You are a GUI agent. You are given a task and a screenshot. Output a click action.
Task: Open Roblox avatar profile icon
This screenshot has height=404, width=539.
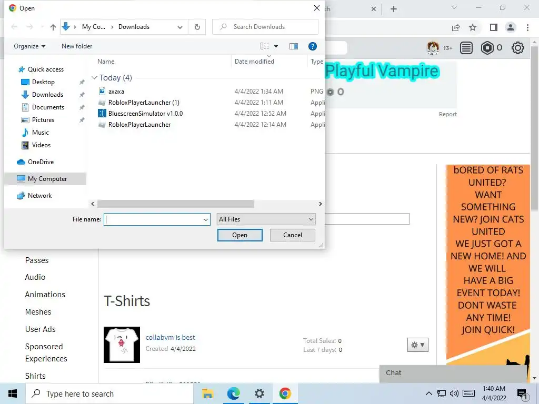[433, 48]
